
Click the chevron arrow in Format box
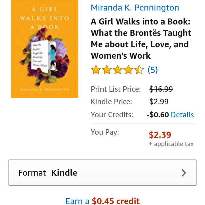(184, 173)
